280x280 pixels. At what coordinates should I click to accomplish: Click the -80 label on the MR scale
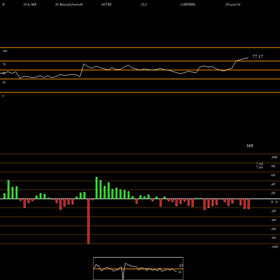pyautogui.click(x=273, y=238)
